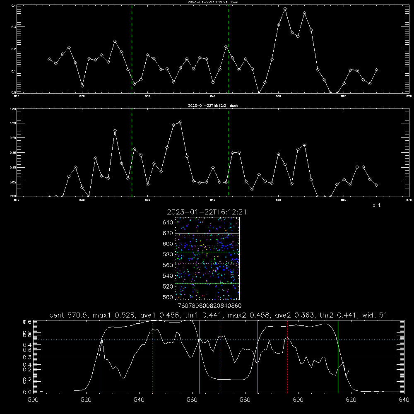Screen dimensions: 414x414
Task: Click the left green dashed line in the dawn plot
Action: [132, 49]
